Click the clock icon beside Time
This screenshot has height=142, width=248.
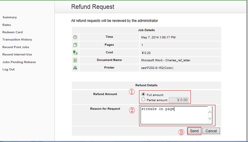(75, 37)
